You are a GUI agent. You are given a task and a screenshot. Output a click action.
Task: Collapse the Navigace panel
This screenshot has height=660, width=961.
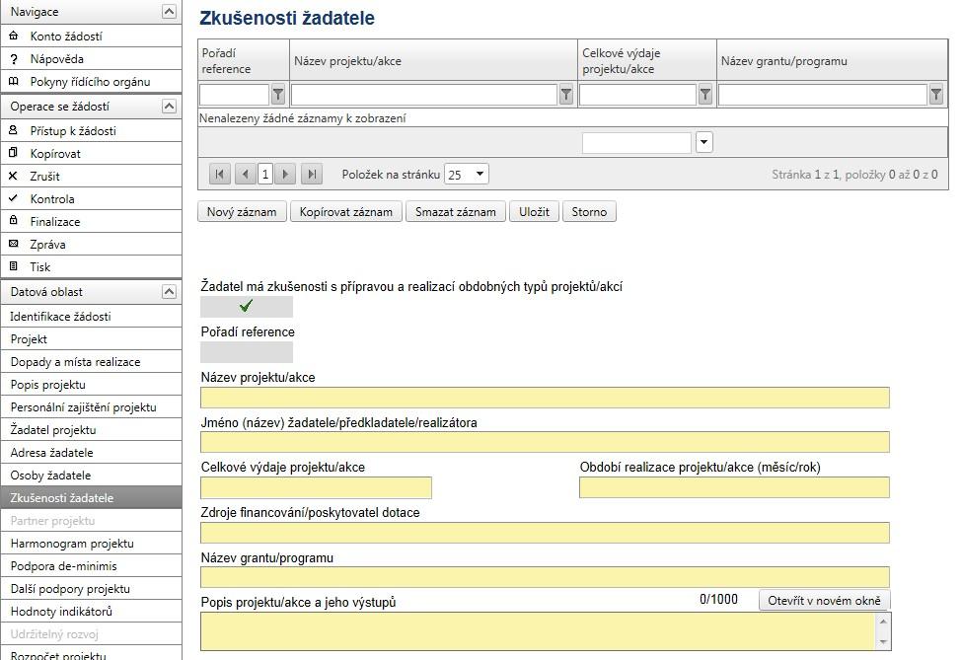click(x=169, y=12)
